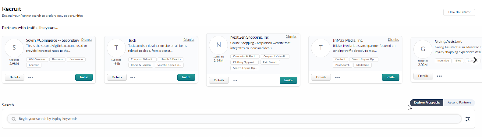Click the T avatar for TriMax Media
482x137 pixels.
(x=321, y=48)
